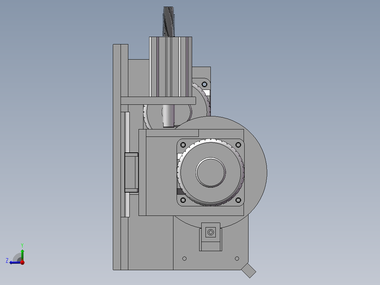Viewport: 380px width, 285px height.
Task: Click the red X axis dot on triad
Action: [23, 262]
